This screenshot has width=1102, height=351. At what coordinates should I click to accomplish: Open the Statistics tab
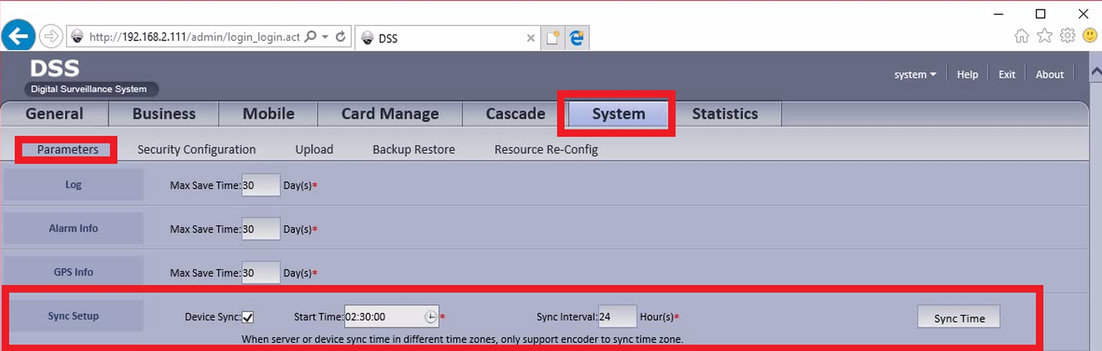click(725, 114)
